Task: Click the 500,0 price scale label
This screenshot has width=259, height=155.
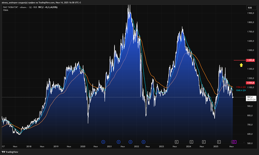Action: pos(250,143)
